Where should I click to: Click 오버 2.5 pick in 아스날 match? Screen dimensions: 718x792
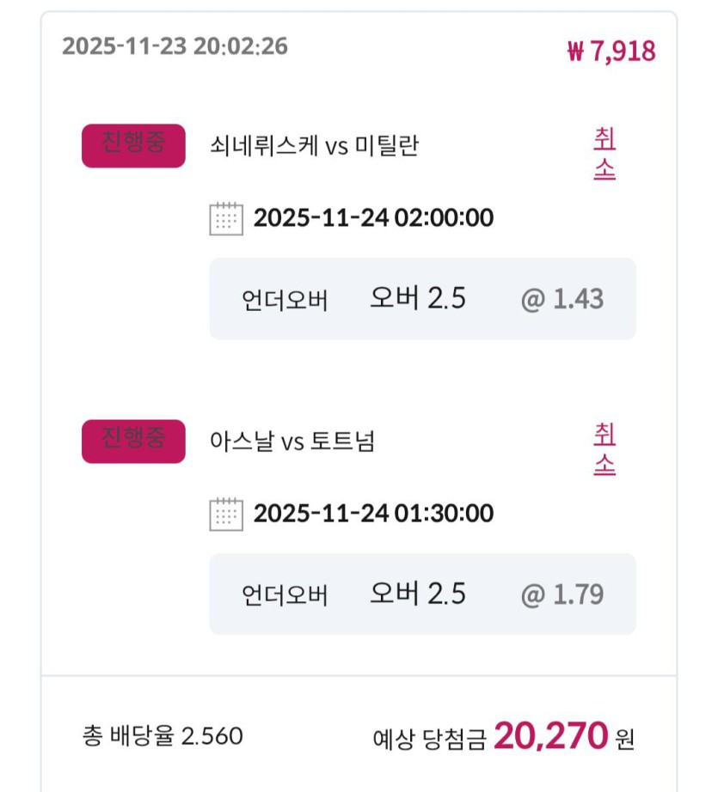(x=418, y=594)
